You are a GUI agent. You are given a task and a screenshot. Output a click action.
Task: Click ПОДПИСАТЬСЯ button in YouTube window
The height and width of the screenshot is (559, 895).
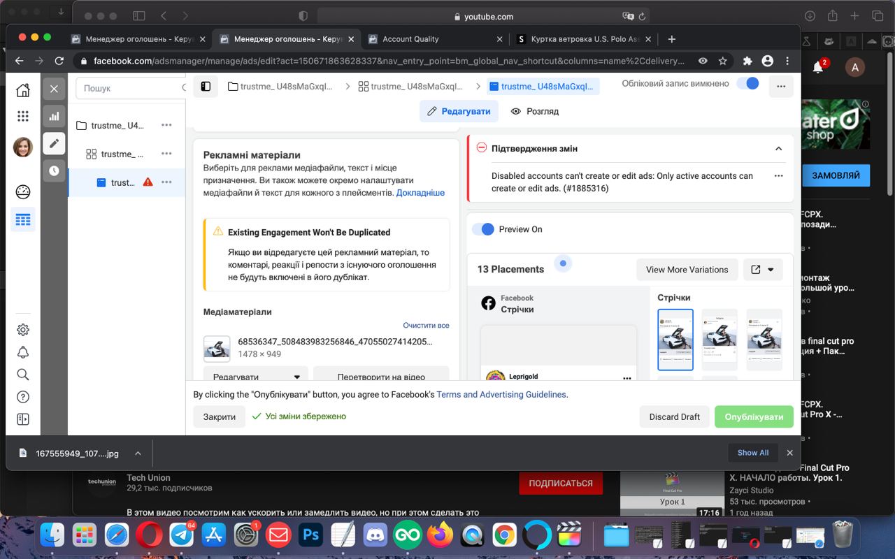(x=561, y=483)
